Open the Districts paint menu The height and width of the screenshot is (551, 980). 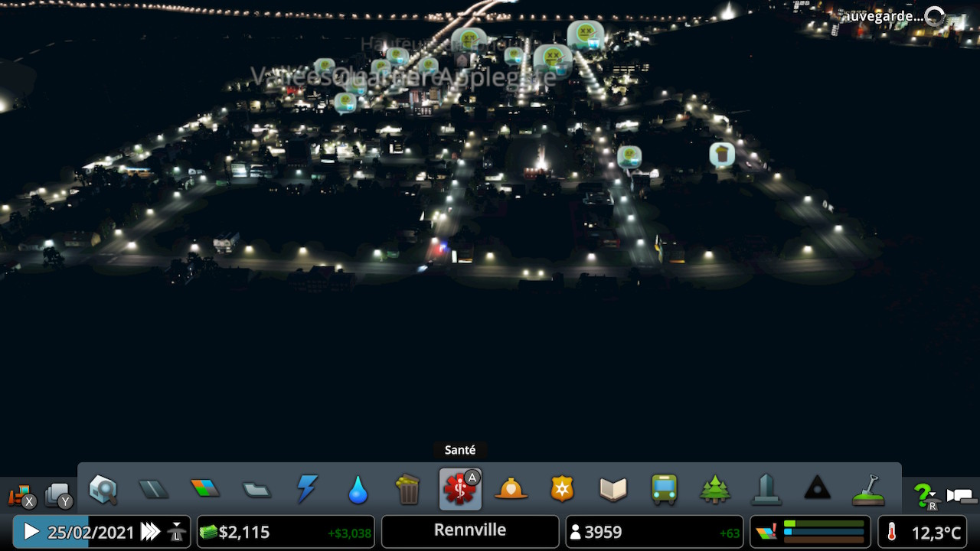pos(256,489)
